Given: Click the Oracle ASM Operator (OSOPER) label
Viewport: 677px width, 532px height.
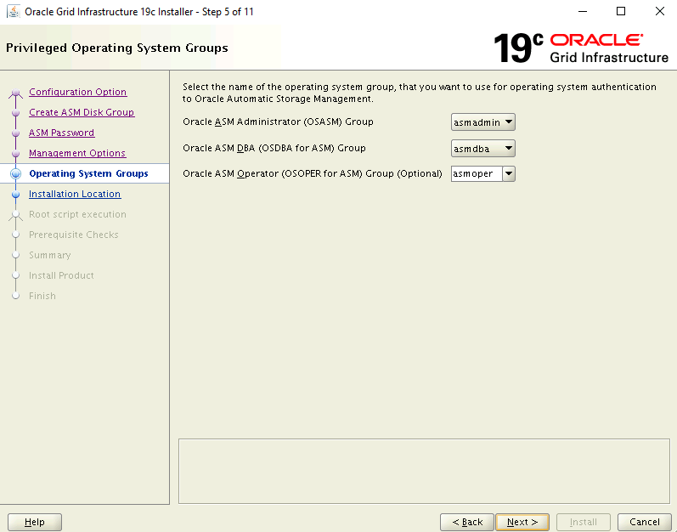Looking at the screenshot, I should click(x=313, y=173).
